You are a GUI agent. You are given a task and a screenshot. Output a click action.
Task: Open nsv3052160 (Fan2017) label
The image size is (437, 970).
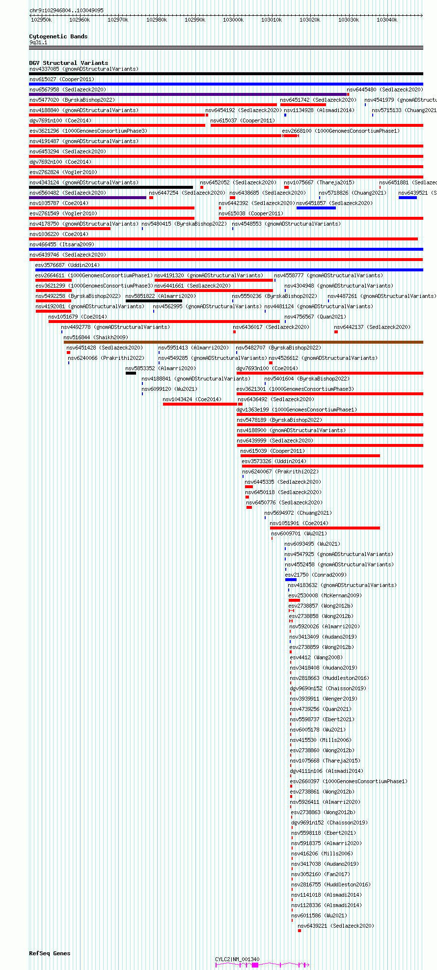click(x=321, y=874)
